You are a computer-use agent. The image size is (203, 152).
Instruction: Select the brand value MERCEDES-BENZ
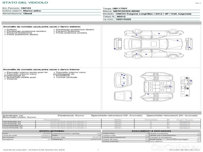click(x=126, y=11)
